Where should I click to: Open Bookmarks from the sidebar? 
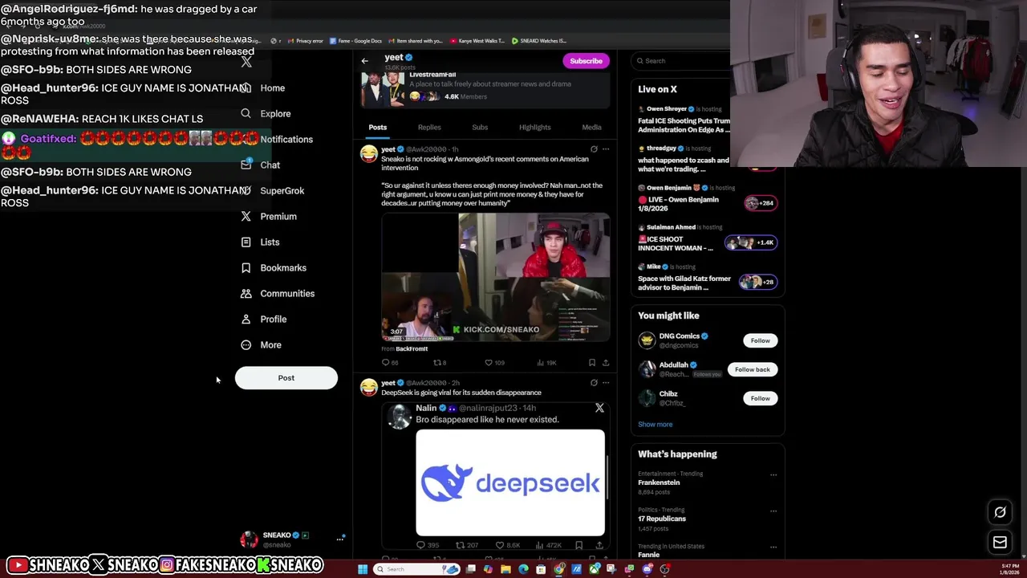(x=273, y=268)
